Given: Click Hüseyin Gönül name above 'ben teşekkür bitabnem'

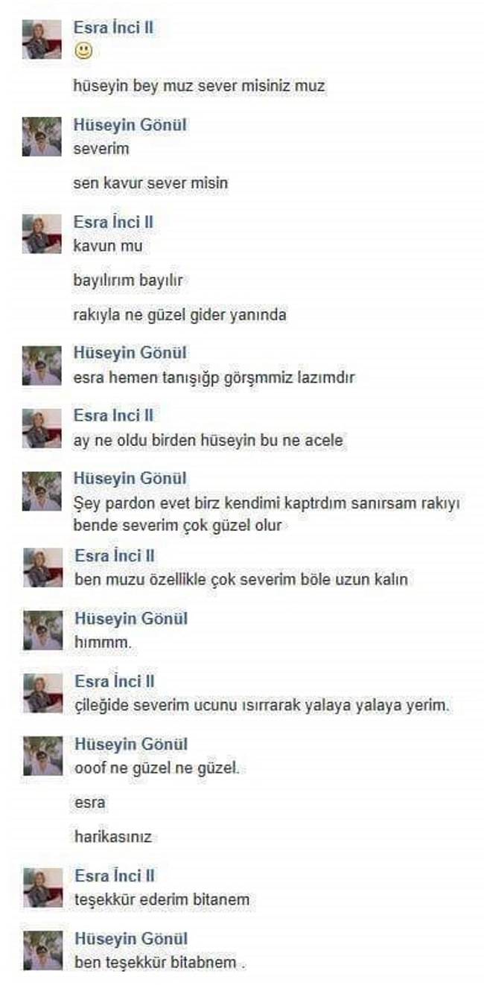Looking at the screenshot, I should 130,939.
